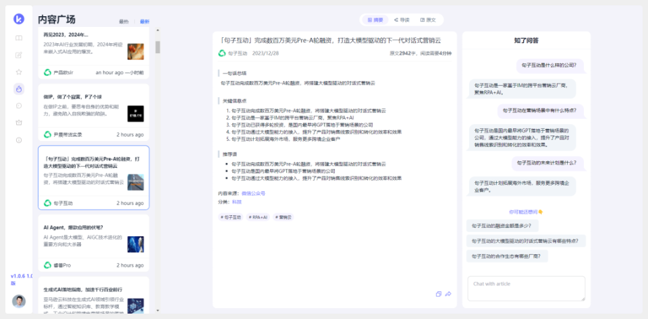Click WeChat source icon beside 产品欧sir
This screenshot has height=319, width=648.
pyautogui.click(x=47, y=72)
